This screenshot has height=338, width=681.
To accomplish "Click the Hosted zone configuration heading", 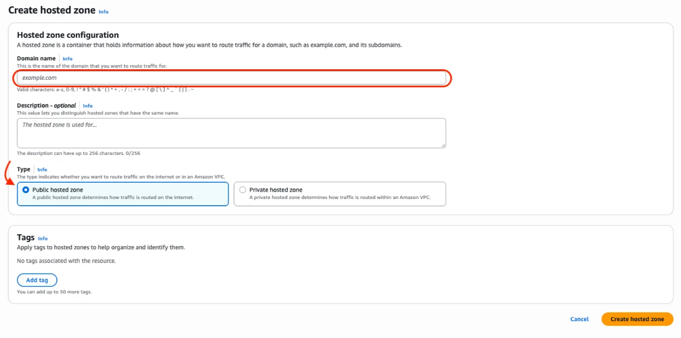I will (68, 35).
